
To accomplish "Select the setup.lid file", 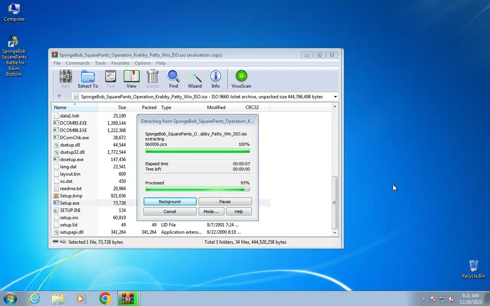I will click(x=69, y=225).
